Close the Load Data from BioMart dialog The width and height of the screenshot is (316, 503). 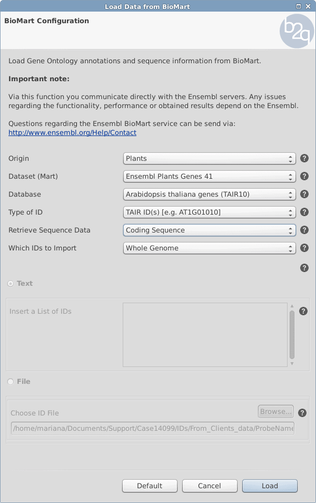click(x=308, y=6)
